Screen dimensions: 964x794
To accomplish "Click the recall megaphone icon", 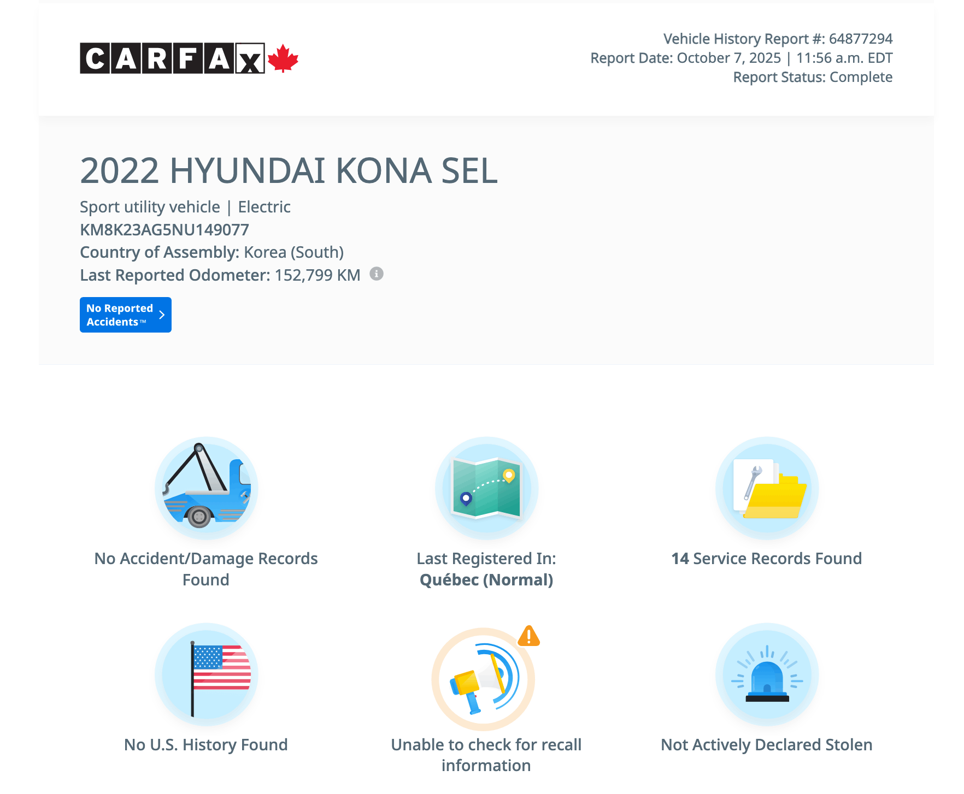I will (x=484, y=679).
